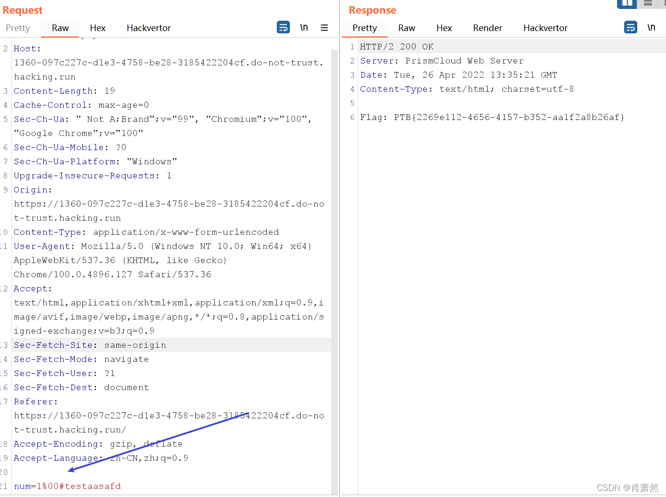This screenshot has height=497, width=666.
Task: Switch Request view to Raw tab
Action: pos(60,28)
